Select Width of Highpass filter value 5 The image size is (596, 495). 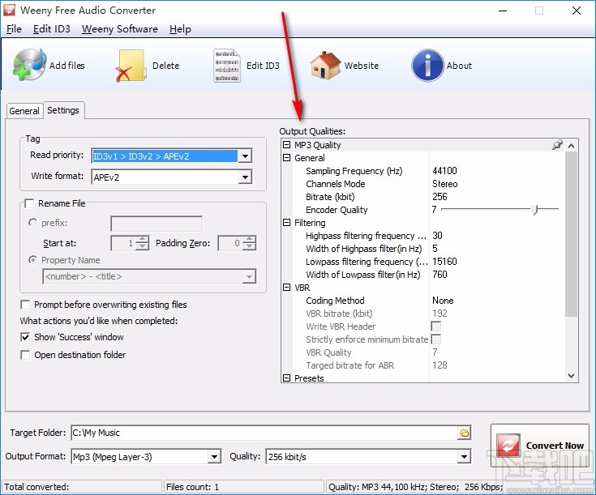435,249
